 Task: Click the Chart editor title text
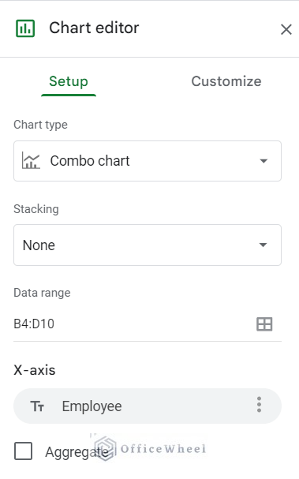pyautogui.click(x=94, y=28)
